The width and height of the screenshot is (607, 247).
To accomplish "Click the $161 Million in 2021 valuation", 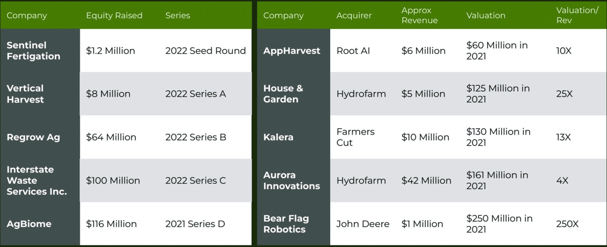I will tap(497, 180).
